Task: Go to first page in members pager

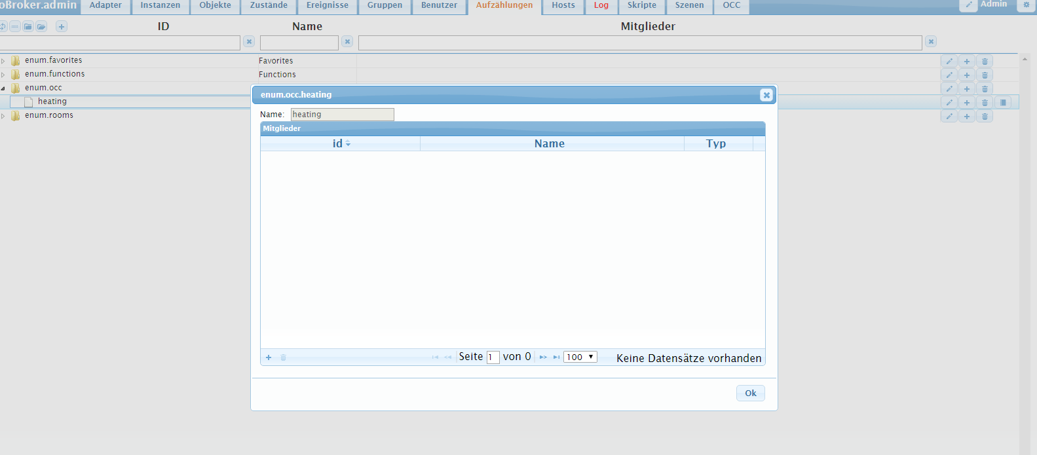Action: coord(435,357)
